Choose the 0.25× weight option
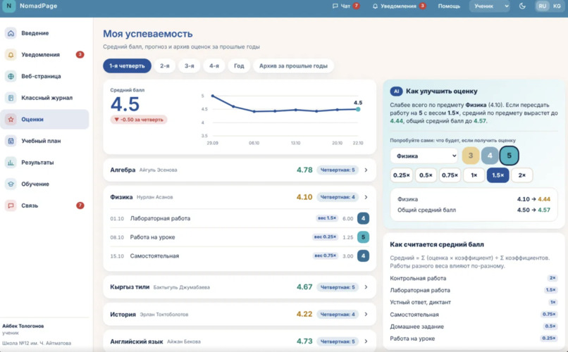568x352 pixels. [402, 175]
